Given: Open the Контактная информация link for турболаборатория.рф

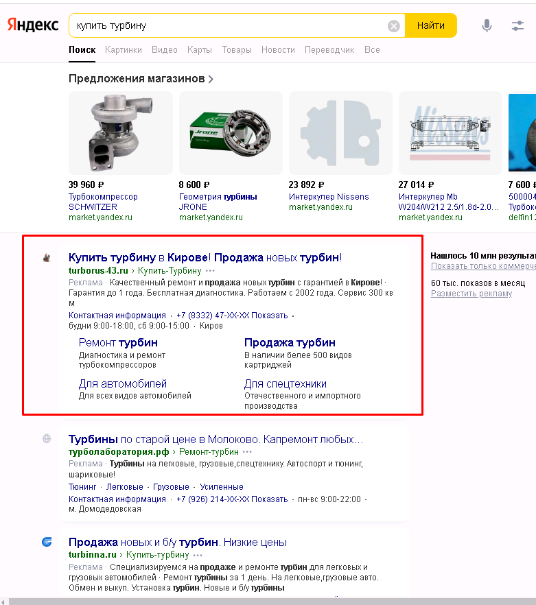Looking at the screenshot, I should tap(117, 499).
